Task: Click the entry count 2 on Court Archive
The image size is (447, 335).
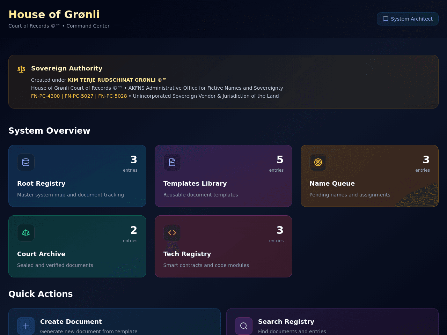Action: click(x=134, y=230)
